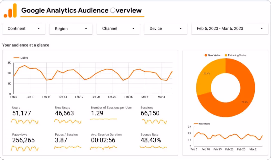
Task: Click the Pageviews sparkline under 256,265
Action: (25, 148)
